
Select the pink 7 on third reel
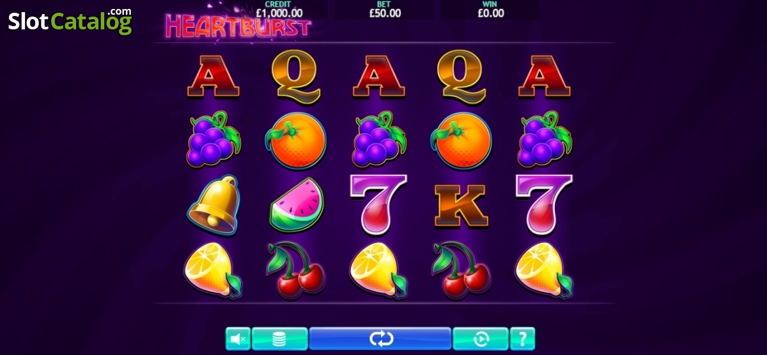point(378,204)
